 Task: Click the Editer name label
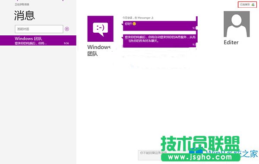pyautogui.click(x=231, y=43)
